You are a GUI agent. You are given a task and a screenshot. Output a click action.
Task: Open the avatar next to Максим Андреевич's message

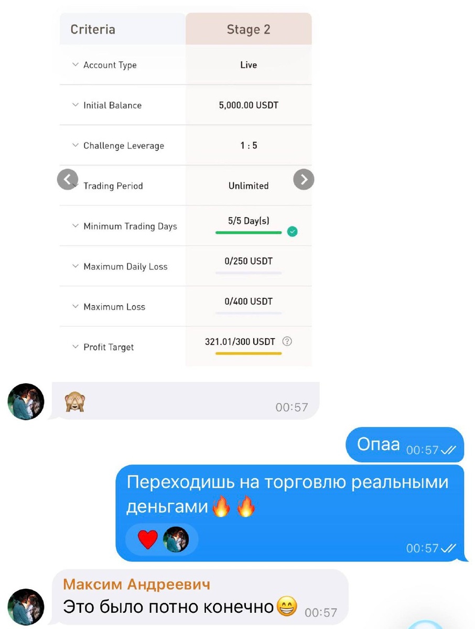(x=26, y=607)
